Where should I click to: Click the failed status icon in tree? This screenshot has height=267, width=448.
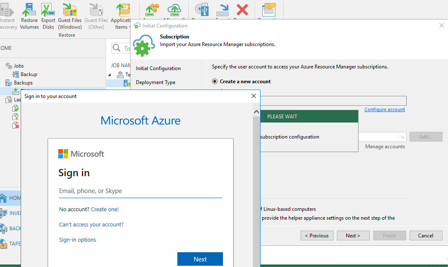point(16,125)
